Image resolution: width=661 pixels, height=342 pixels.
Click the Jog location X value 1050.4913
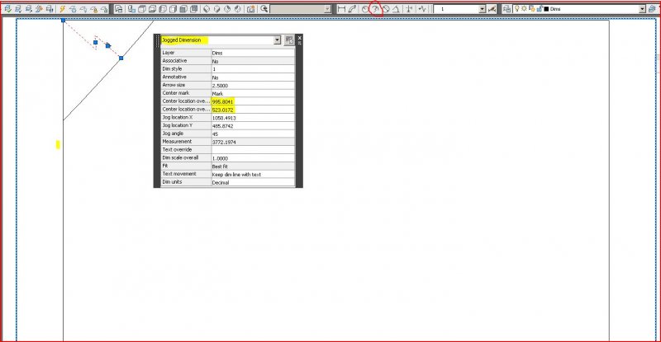[253, 118]
